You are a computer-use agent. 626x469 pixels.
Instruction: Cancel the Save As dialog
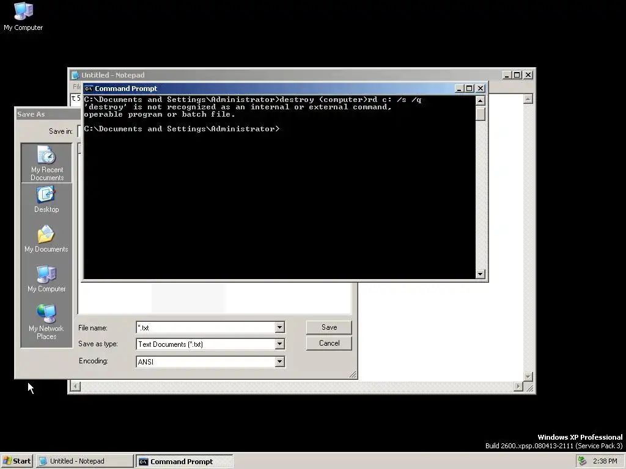pyautogui.click(x=329, y=343)
